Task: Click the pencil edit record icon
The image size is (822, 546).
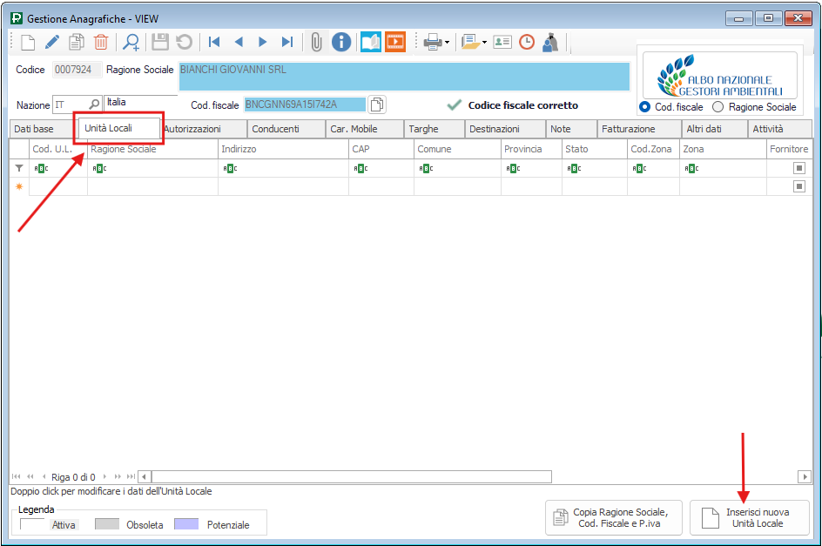Action: click(52, 42)
